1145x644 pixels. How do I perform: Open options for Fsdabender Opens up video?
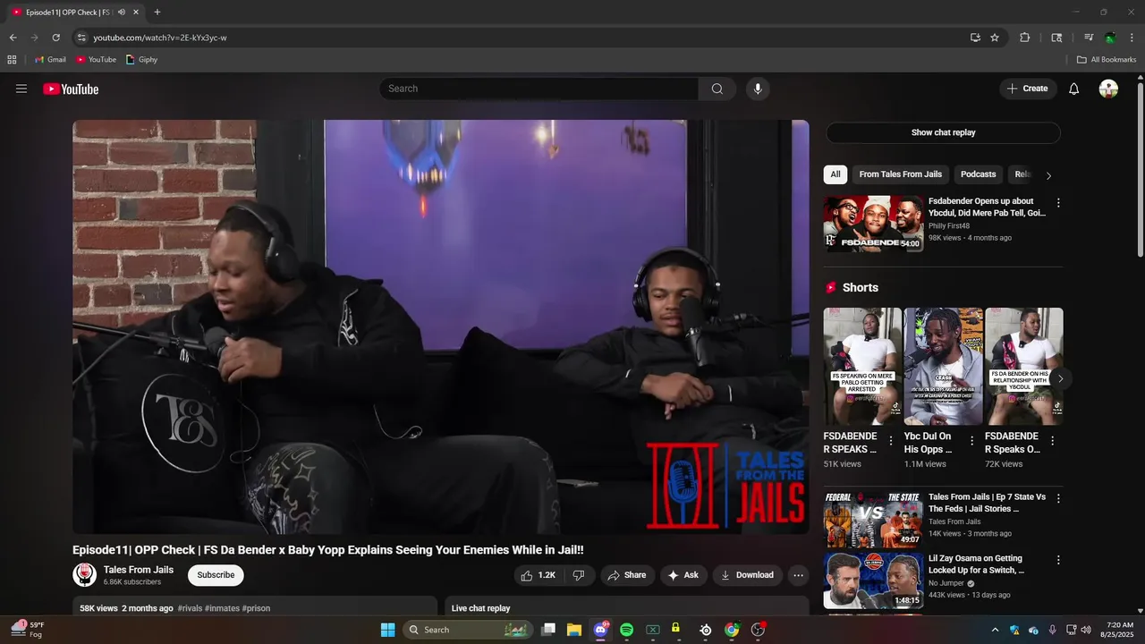[1058, 203]
